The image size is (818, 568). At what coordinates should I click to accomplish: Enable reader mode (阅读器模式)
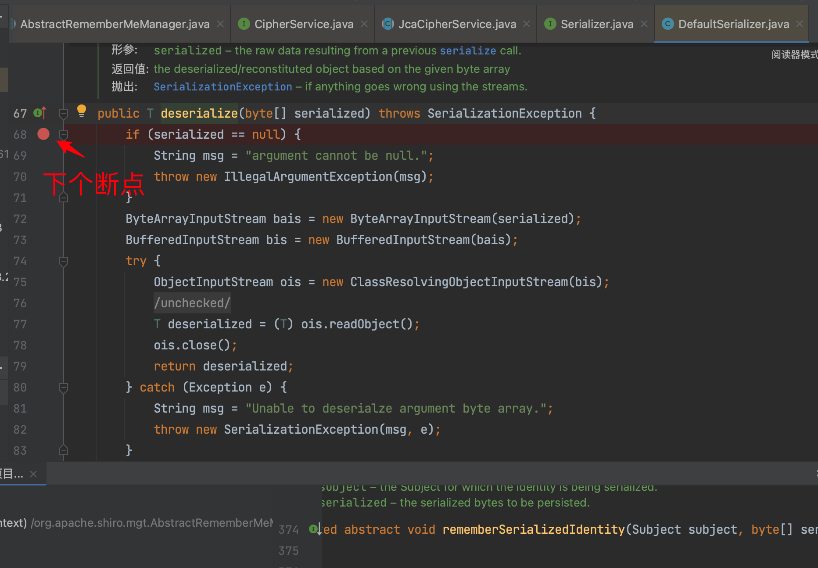point(794,54)
